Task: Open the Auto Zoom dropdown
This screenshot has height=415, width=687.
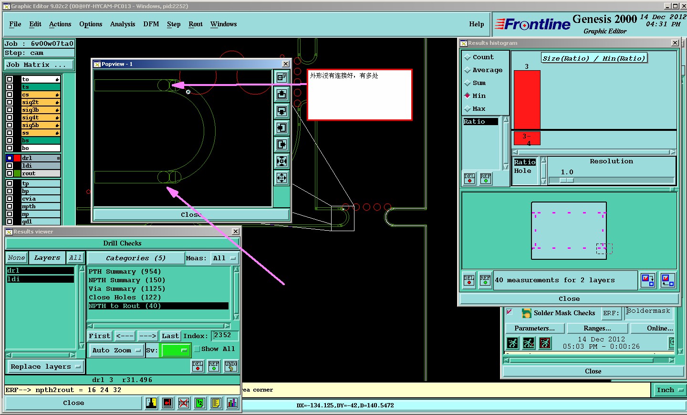Action: [x=117, y=351]
